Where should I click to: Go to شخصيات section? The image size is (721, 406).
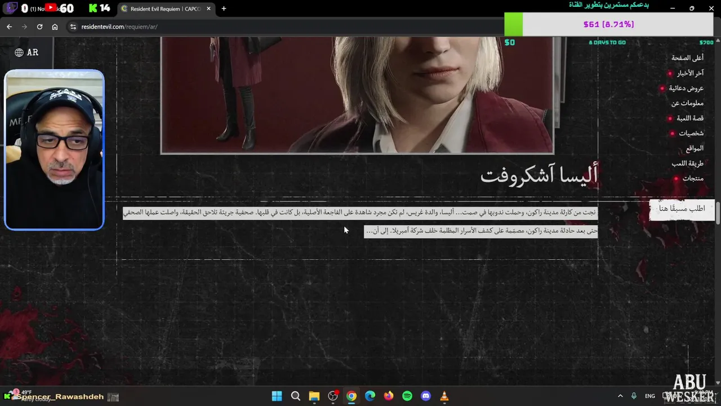coord(691,133)
